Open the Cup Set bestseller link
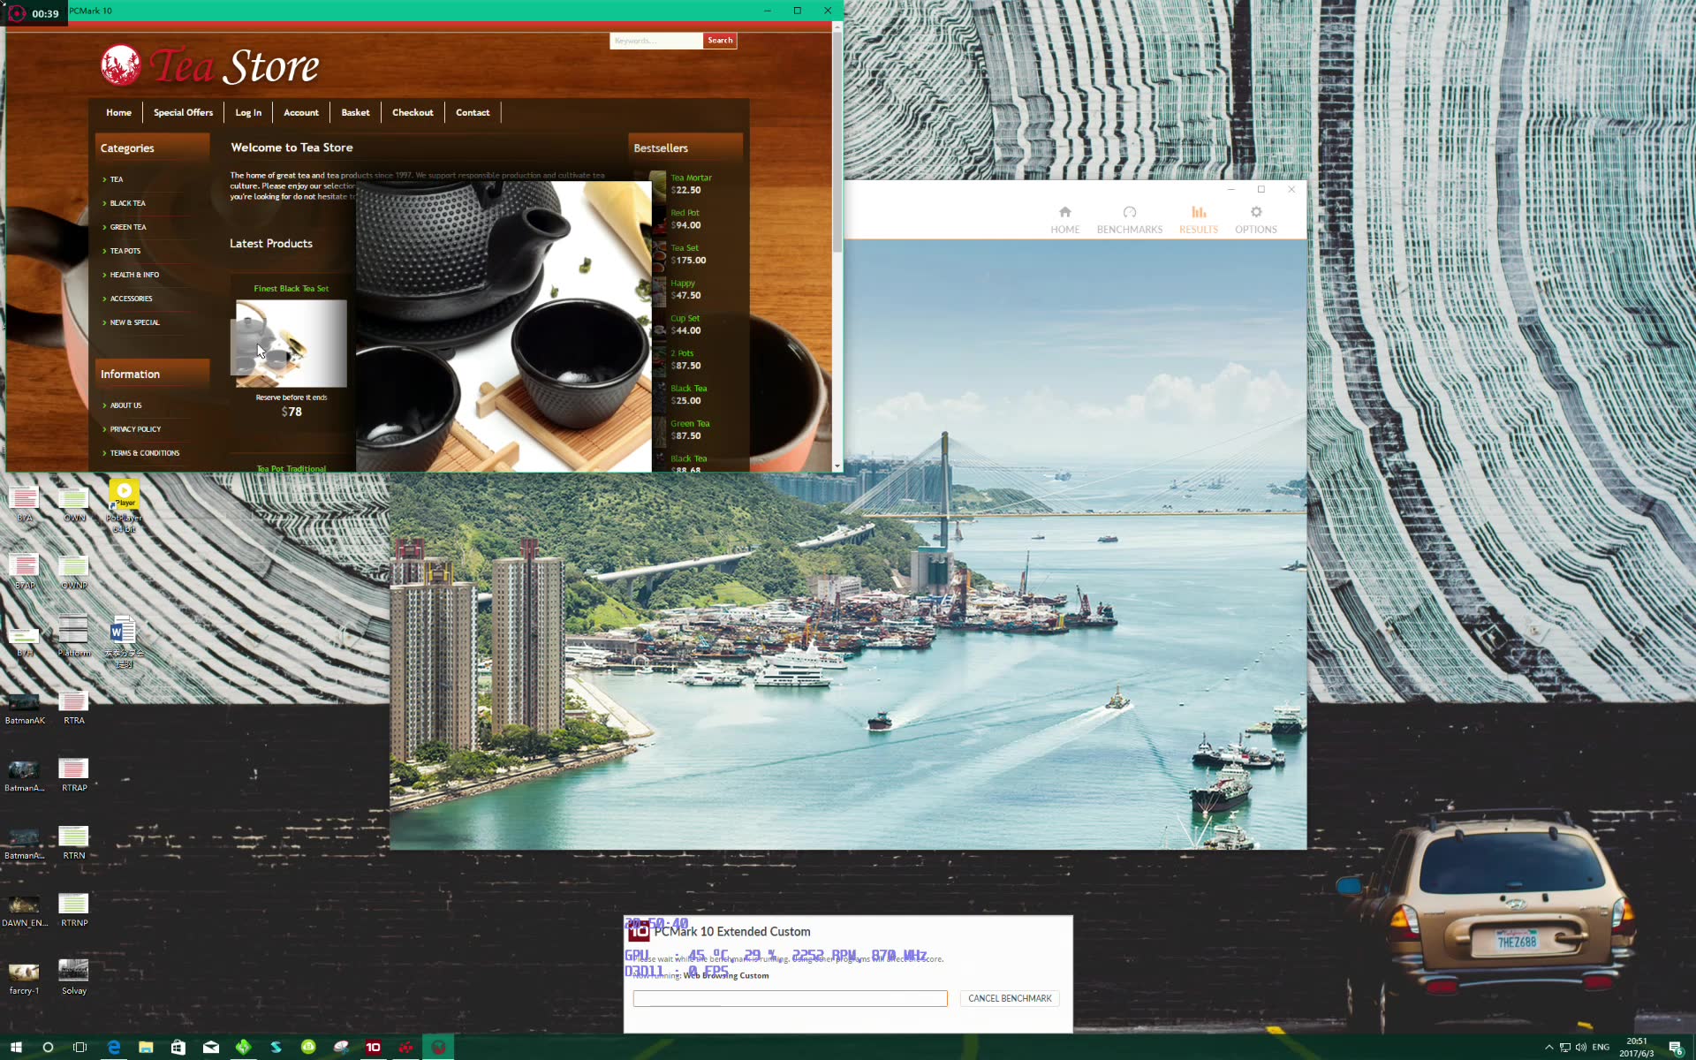This screenshot has width=1696, height=1060. [x=685, y=318]
